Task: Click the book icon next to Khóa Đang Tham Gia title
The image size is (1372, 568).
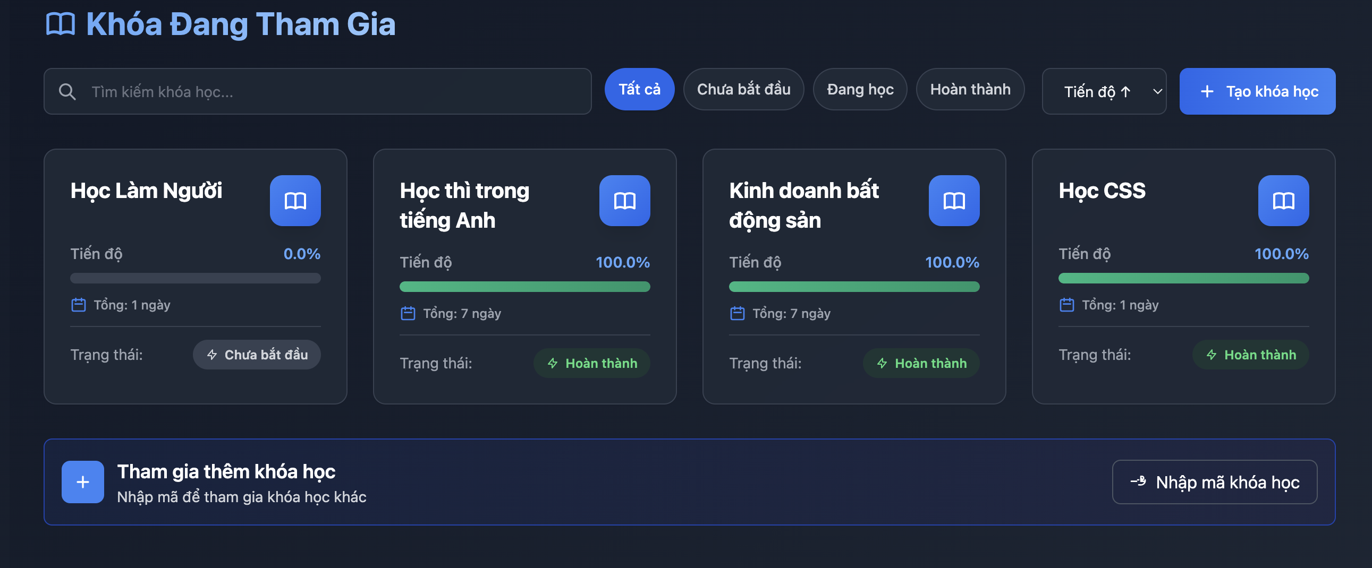Action: click(x=60, y=24)
